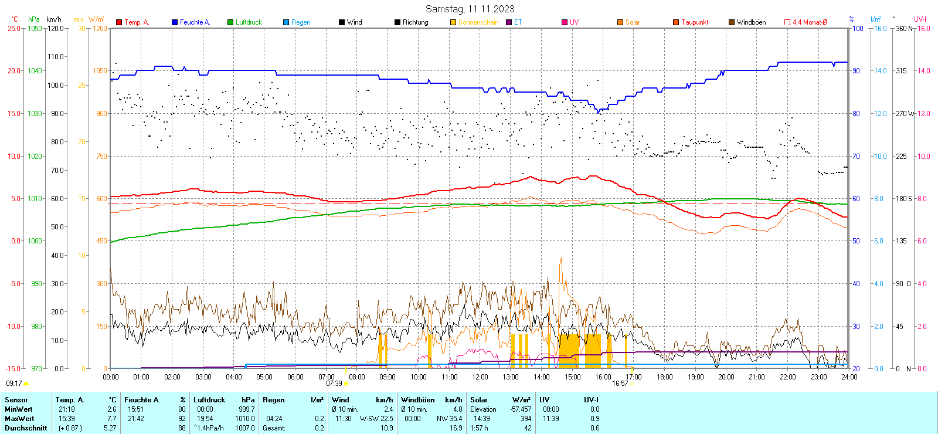Toggle the 4.4 Monat-Ø legend box
The height and width of the screenshot is (434, 938).
point(787,22)
